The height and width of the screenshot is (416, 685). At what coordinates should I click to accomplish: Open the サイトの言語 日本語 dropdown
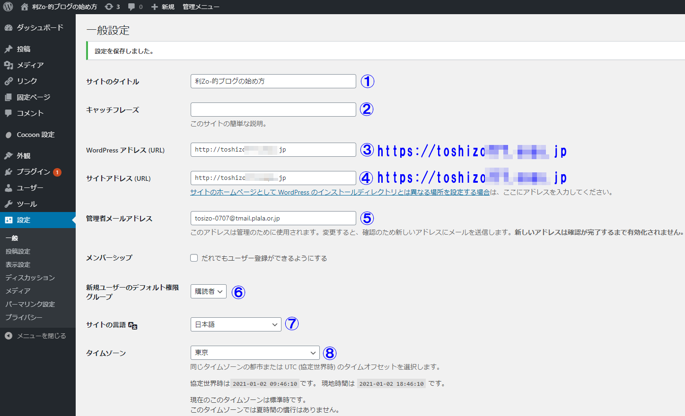(236, 324)
